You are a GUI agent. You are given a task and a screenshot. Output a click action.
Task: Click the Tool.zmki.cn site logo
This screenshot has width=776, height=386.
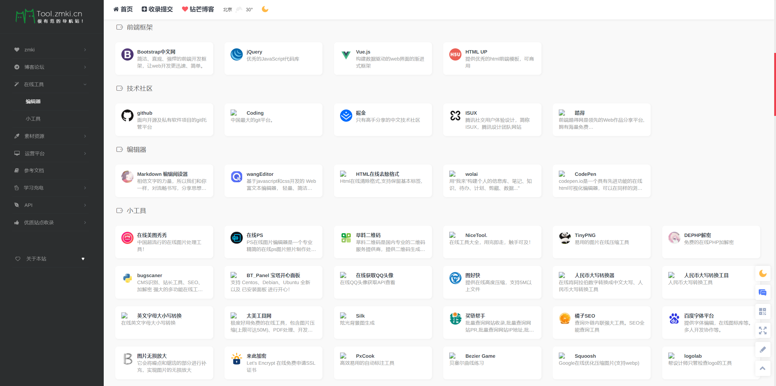coord(50,16)
